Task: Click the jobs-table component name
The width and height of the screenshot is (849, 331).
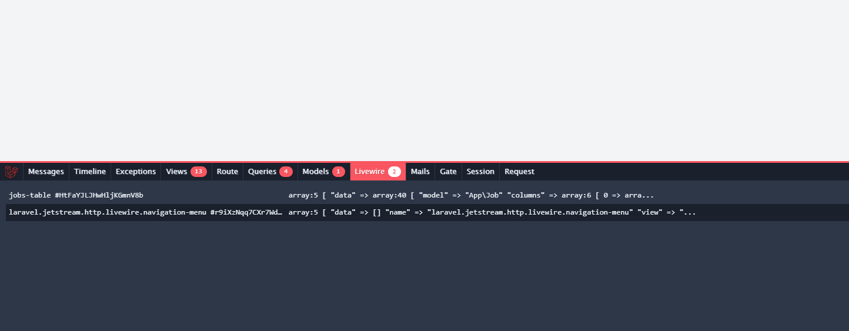Action: (76, 195)
